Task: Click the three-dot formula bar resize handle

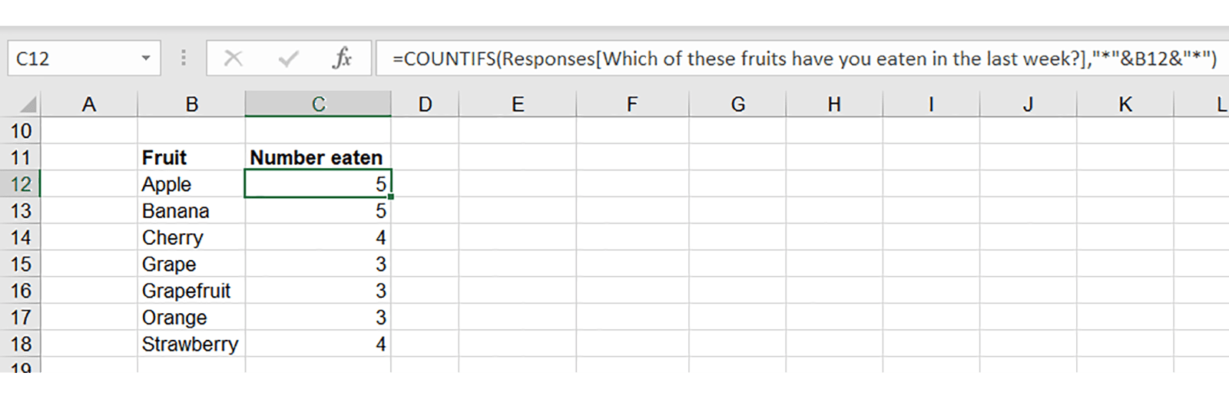Action: coord(184,58)
